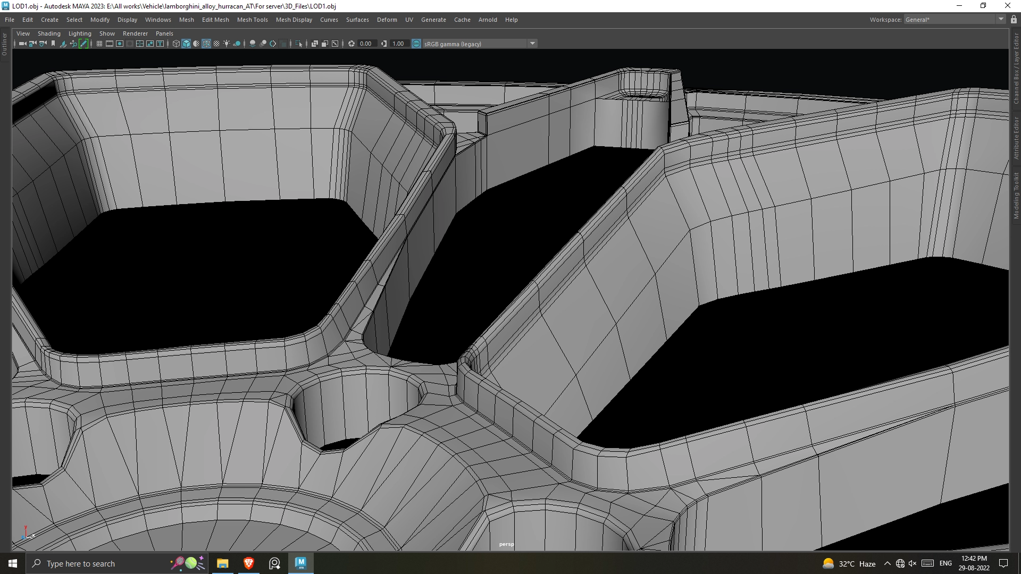Enable Textured display checker icon
The image size is (1021, 574).
[216, 44]
